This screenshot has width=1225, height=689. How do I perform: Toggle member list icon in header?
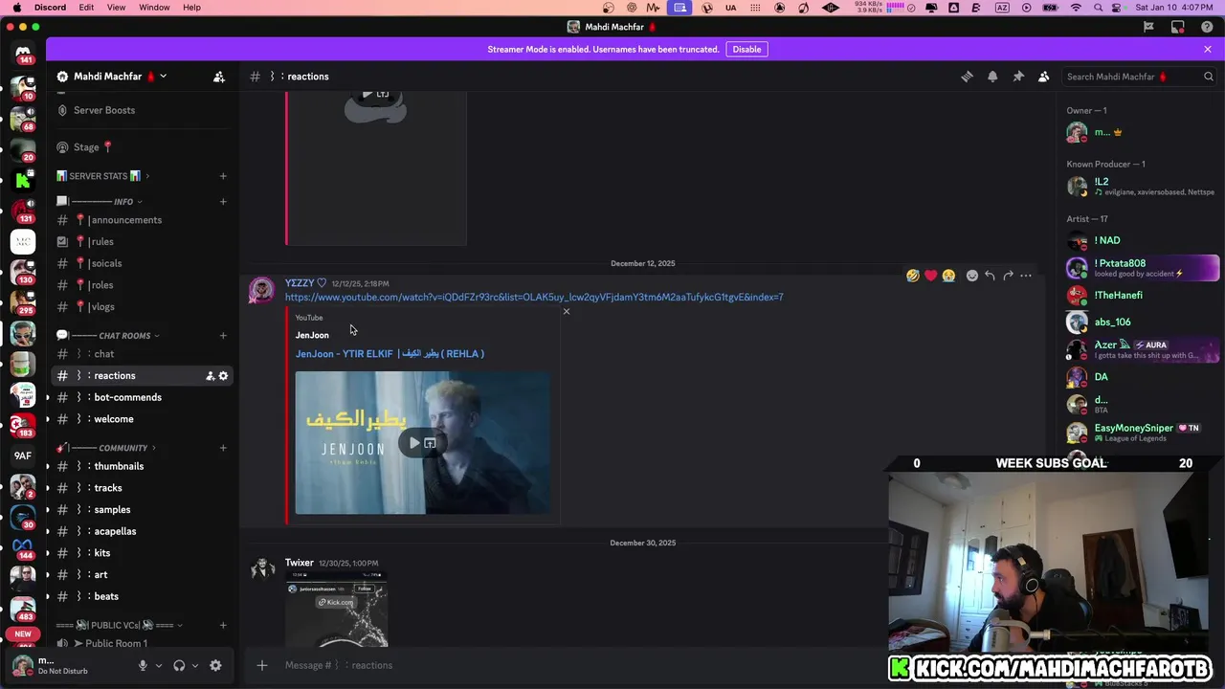[x=1044, y=77]
